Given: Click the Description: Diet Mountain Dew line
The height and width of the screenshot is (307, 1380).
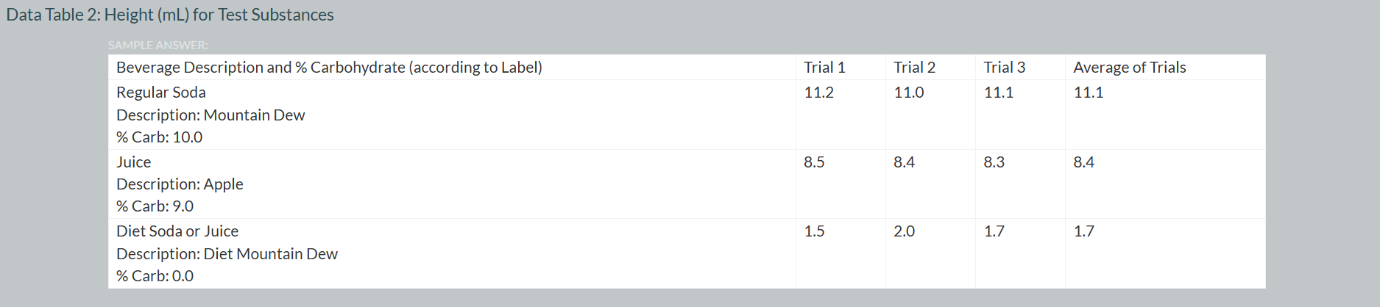Looking at the screenshot, I should click(x=227, y=254).
